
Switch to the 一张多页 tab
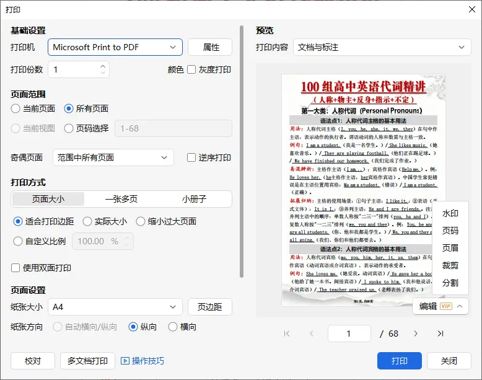(121, 199)
